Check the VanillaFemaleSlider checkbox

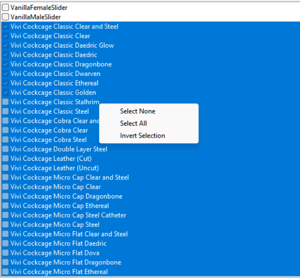5,8
